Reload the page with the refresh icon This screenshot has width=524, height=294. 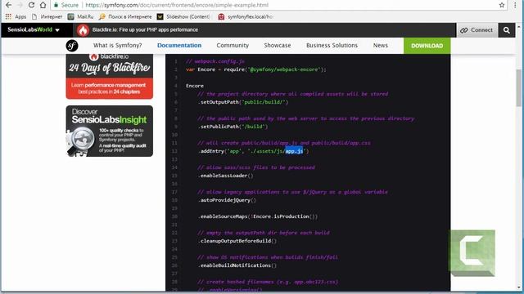(x=31, y=5)
